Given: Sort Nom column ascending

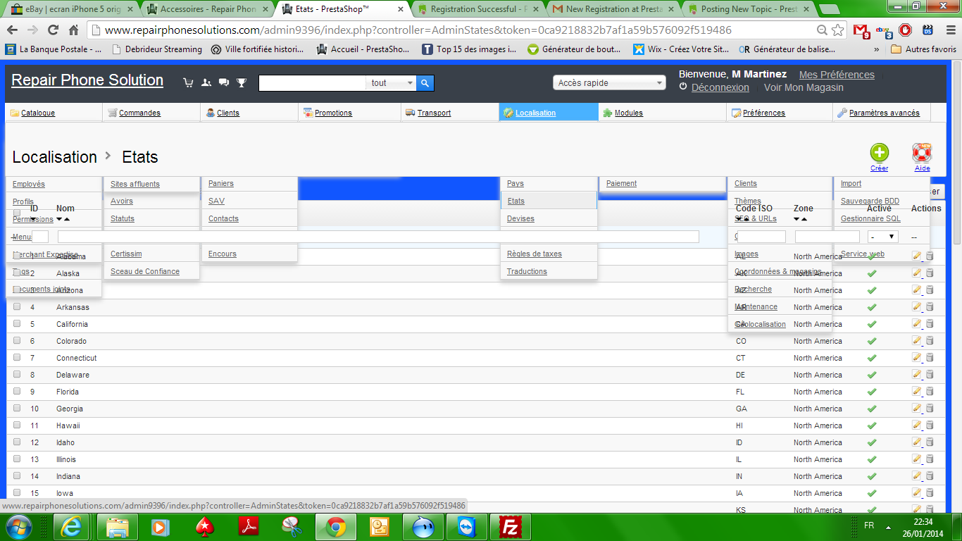Looking at the screenshot, I should coord(67,219).
